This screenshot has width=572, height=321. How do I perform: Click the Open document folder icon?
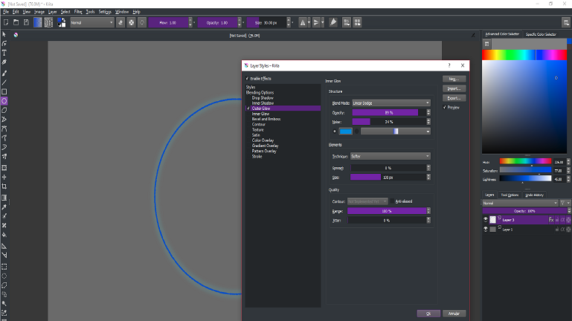coord(15,23)
